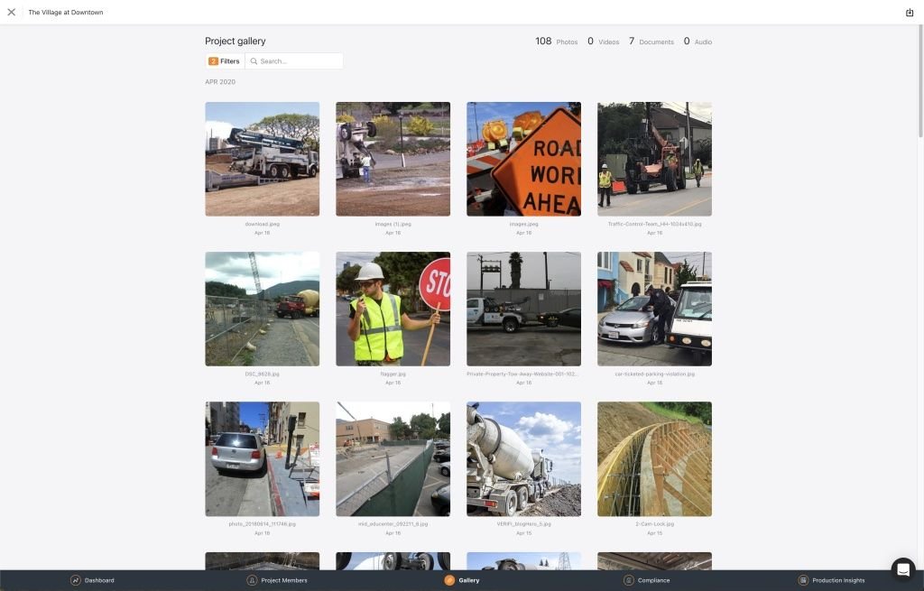This screenshot has width=924, height=591.
Task: Open the DSC_9628.jpg thumbnail
Action: [263, 309]
